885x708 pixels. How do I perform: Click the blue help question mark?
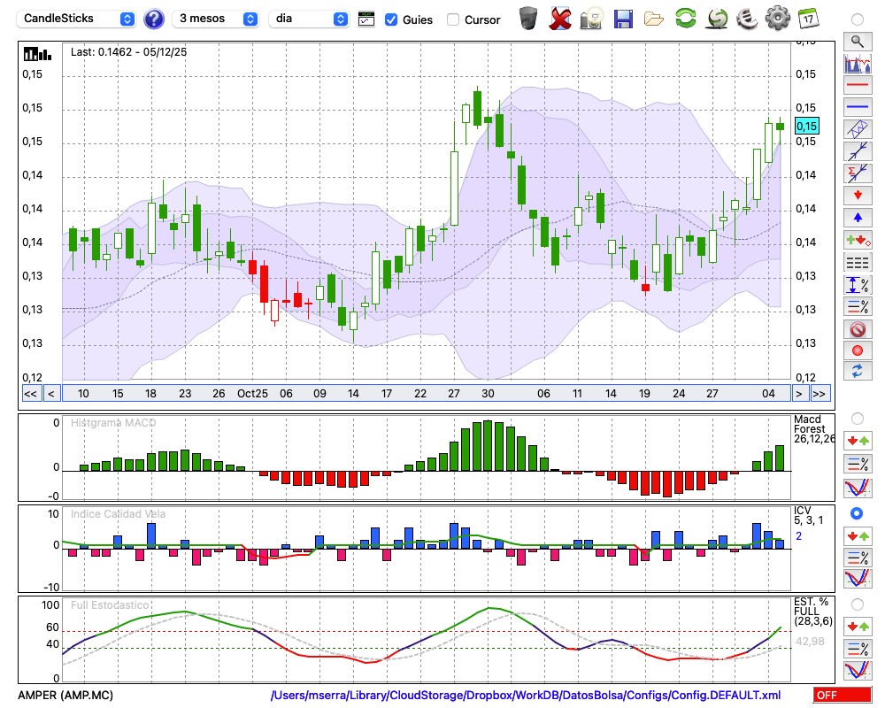tap(154, 19)
